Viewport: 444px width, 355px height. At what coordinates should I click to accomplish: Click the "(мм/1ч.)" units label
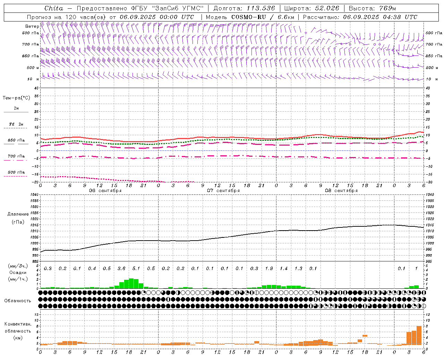tap(18, 279)
